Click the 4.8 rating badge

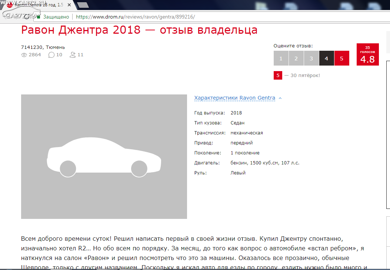pyautogui.click(x=368, y=54)
